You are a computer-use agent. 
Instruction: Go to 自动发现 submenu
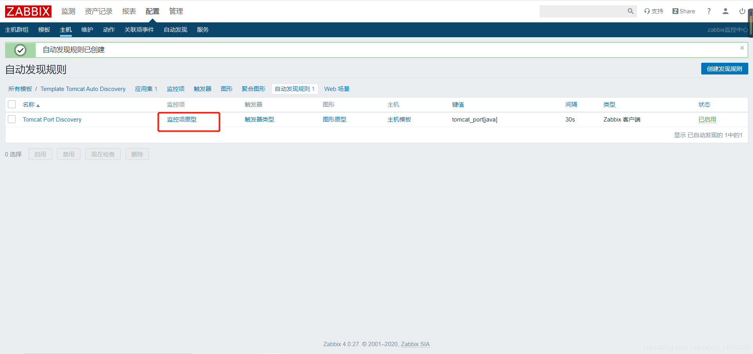pos(176,30)
